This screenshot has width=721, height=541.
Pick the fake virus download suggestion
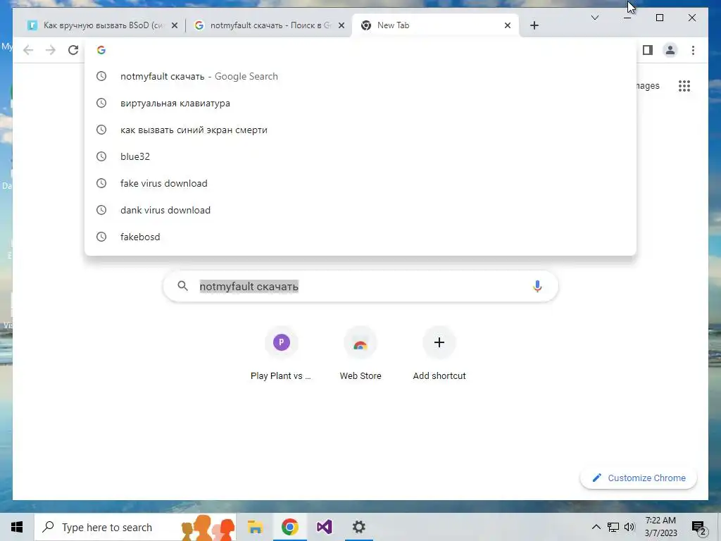(360, 183)
